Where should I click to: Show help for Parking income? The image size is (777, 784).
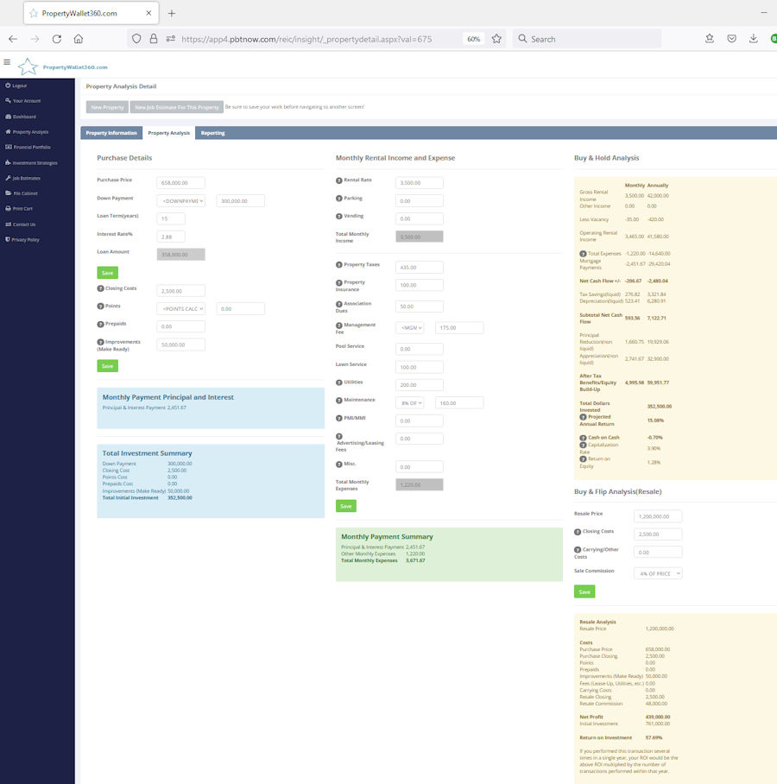339,199
